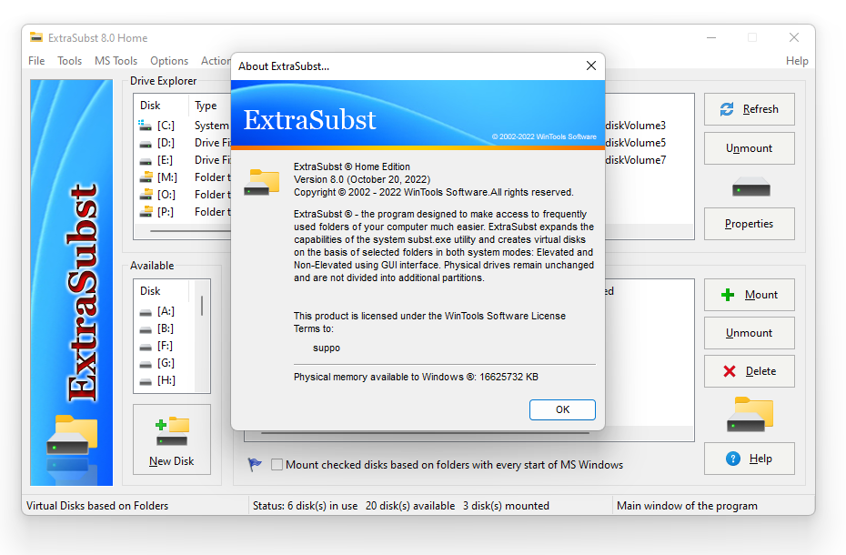This screenshot has width=846, height=555.
Task: Click OK in the About ExtraSubst dialog
Action: point(562,409)
